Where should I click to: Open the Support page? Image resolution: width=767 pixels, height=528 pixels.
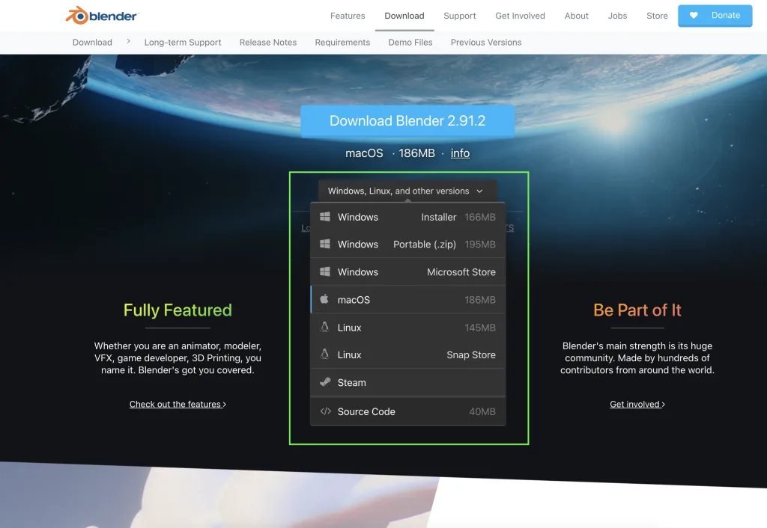[x=459, y=16]
